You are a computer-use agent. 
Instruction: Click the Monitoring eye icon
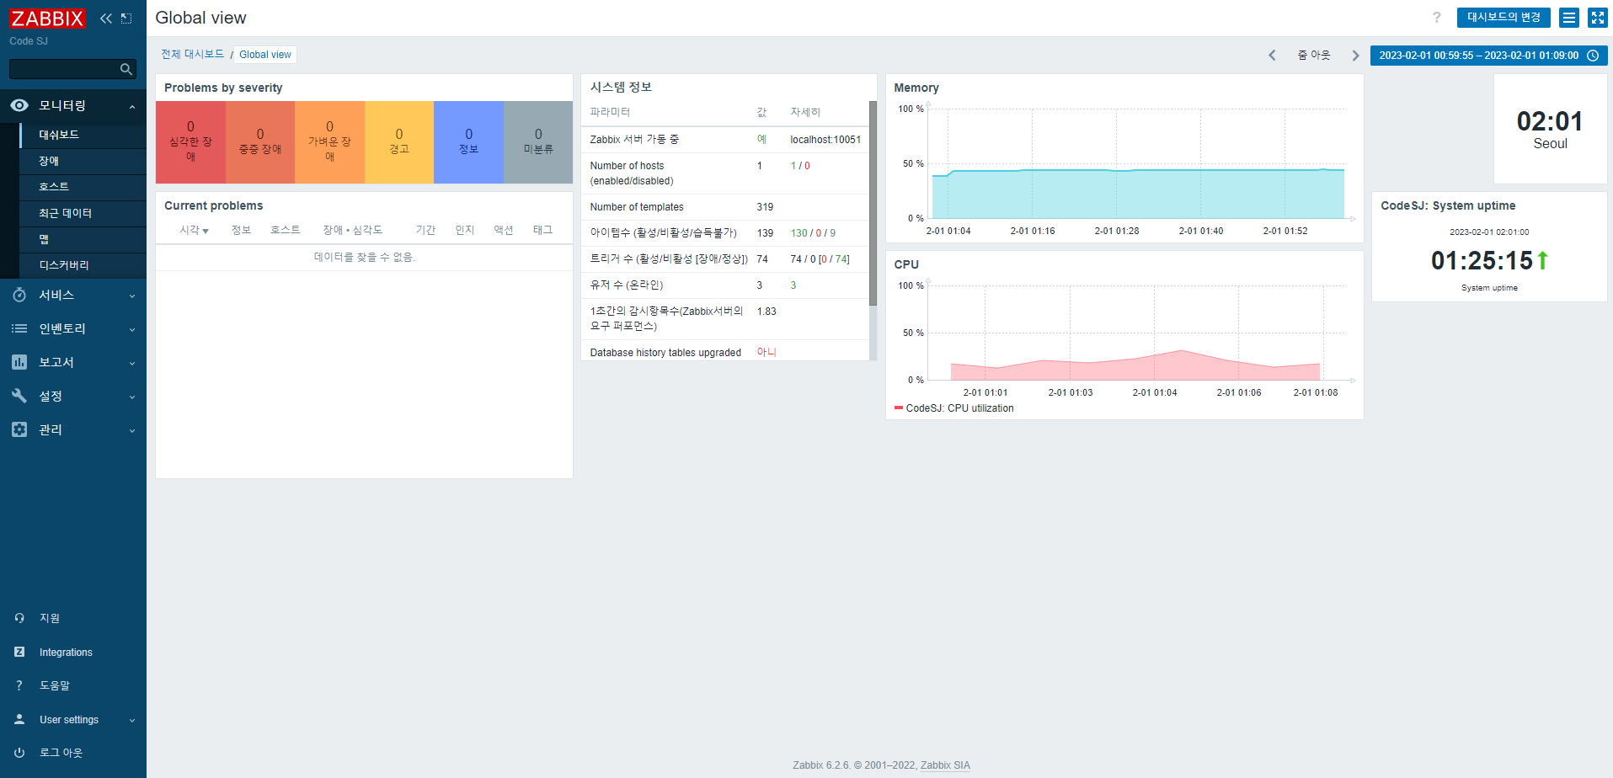19,105
